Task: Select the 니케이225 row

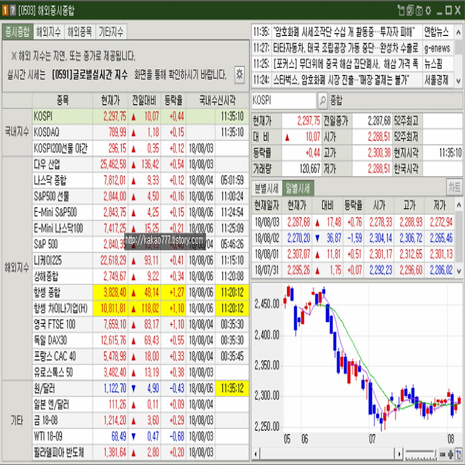Action: click(x=140, y=260)
